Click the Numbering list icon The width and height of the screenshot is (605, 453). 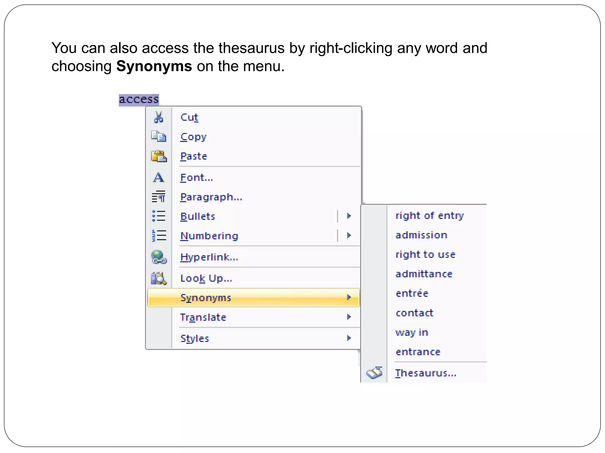[159, 236]
